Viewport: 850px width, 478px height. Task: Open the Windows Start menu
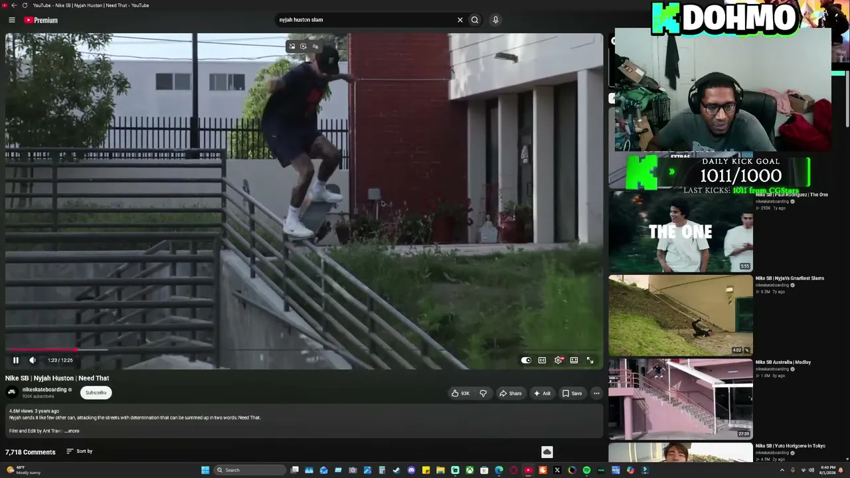click(205, 470)
